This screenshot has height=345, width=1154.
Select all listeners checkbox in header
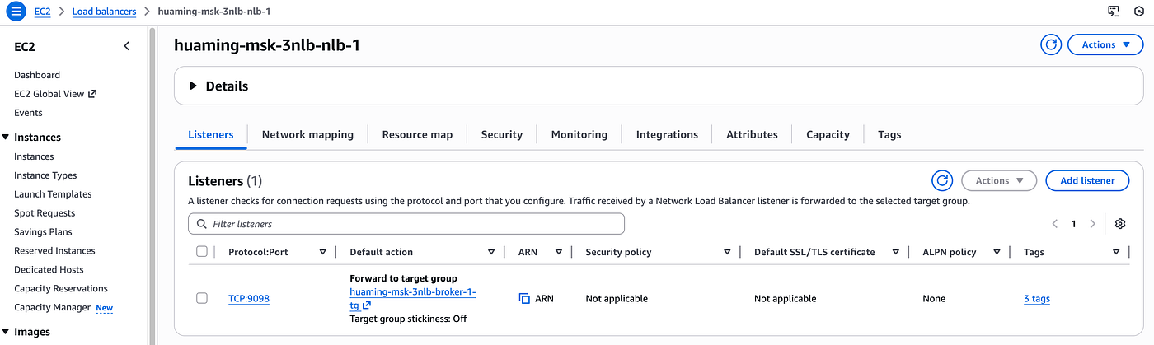pyautogui.click(x=202, y=251)
